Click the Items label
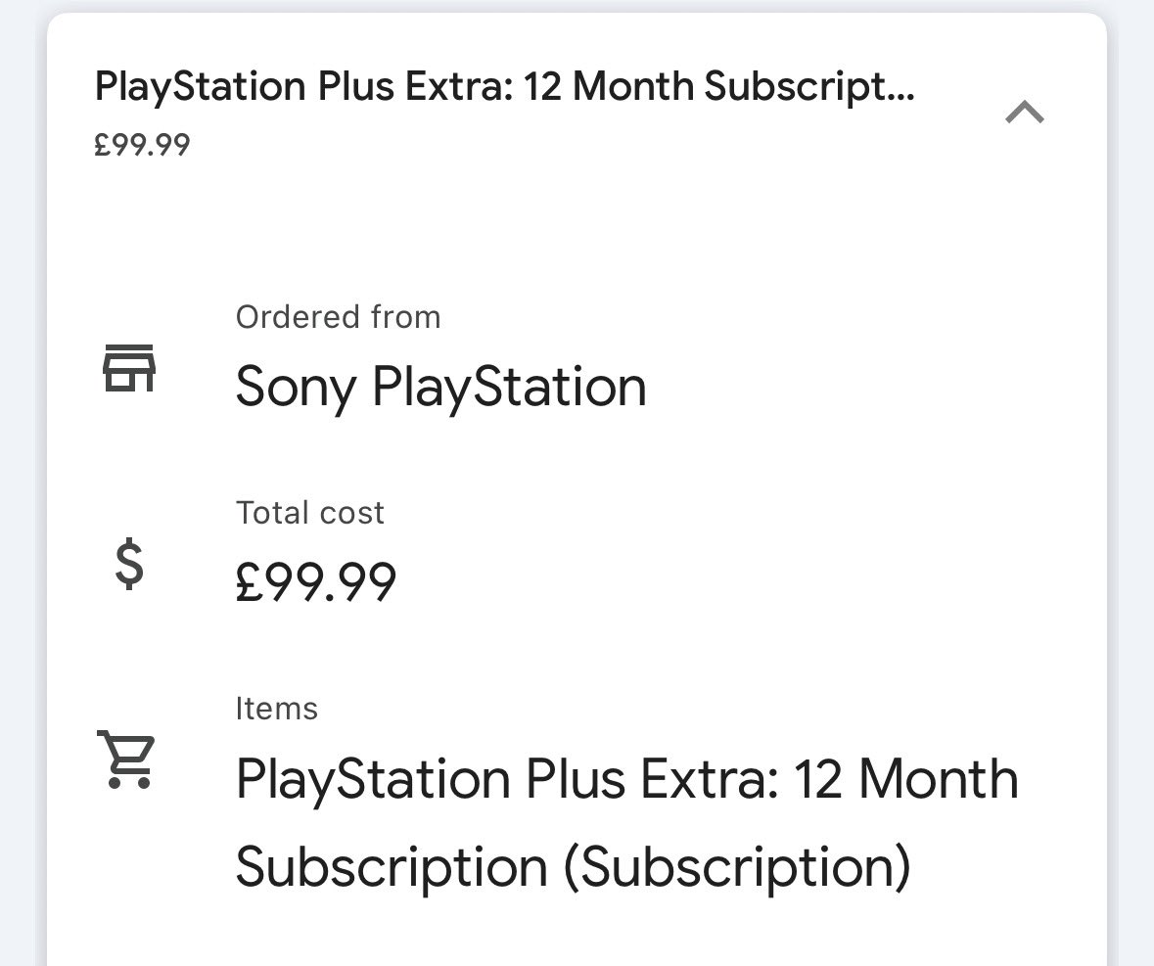 (277, 709)
